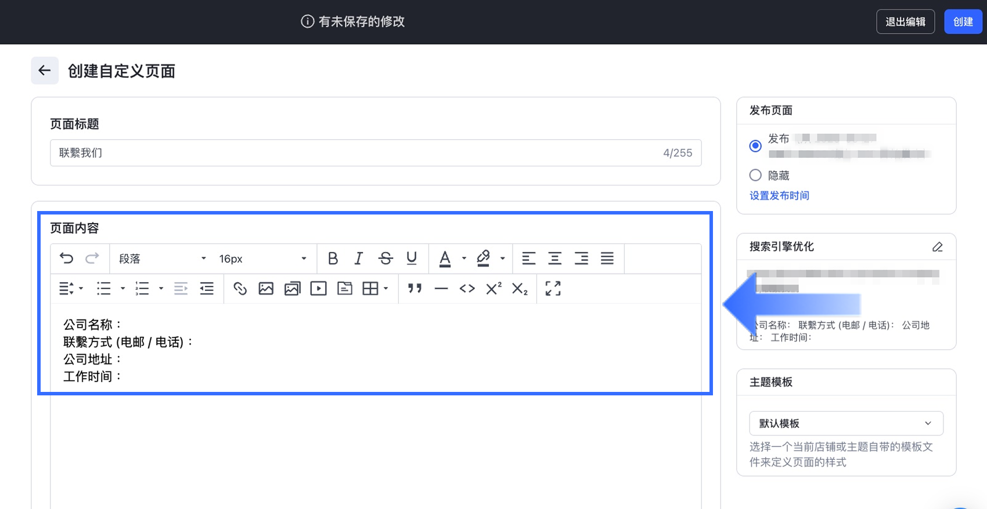Toggle bold formatting
The image size is (987, 509).
coord(333,259)
